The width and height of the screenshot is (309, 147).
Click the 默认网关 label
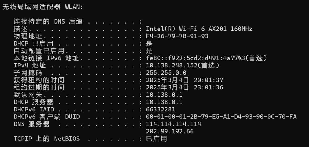coord(28,95)
